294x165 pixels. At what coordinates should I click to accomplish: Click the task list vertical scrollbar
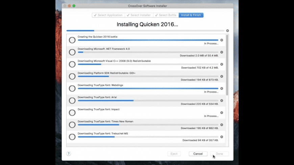[227, 65]
